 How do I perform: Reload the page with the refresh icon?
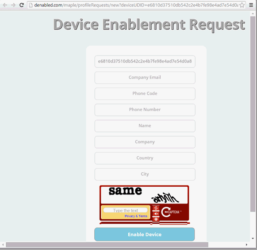[22, 5]
